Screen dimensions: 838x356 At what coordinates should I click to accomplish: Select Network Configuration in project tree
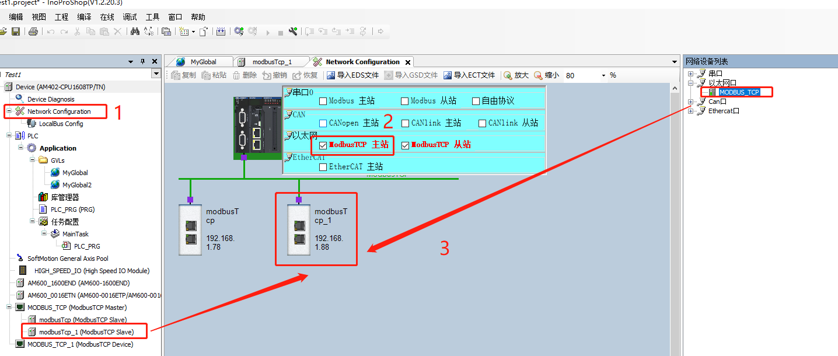pos(59,111)
